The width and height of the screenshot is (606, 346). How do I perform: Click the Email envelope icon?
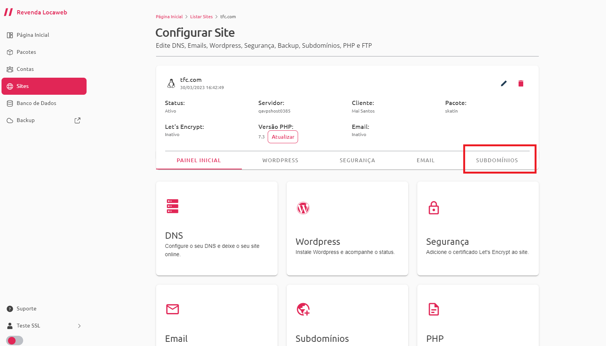point(172,309)
